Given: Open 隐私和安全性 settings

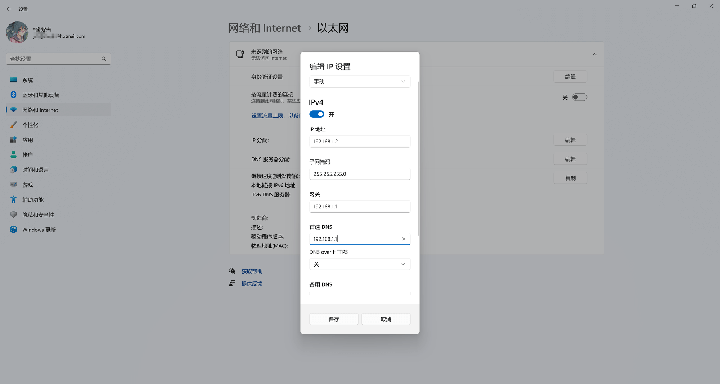Looking at the screenshot, I should tap(38, 214).
